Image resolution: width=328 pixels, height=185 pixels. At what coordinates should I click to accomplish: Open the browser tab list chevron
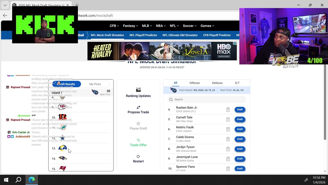pos(5,5)
